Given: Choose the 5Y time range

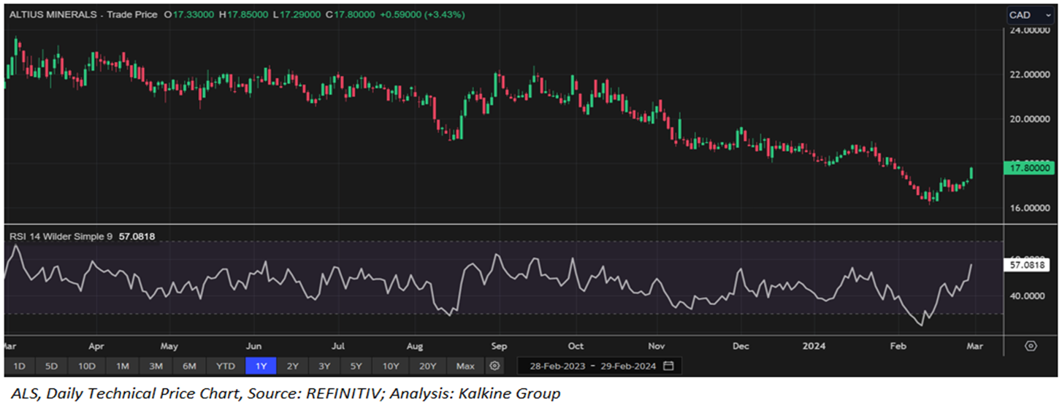Looking at the screenshot, I should (x=356, y=366).
